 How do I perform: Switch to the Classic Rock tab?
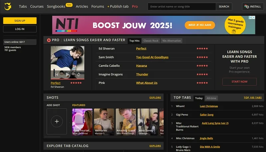pos(151,41)
